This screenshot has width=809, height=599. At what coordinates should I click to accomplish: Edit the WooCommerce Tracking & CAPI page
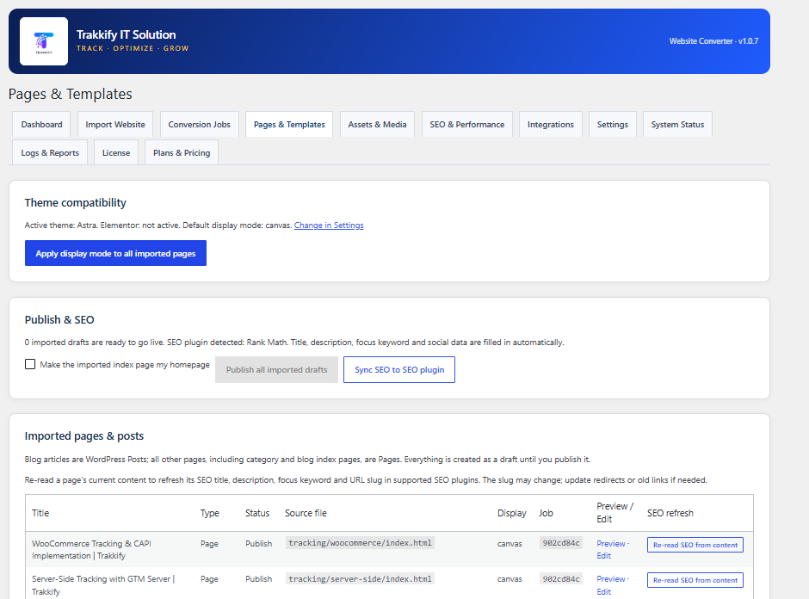coord(603,556)
